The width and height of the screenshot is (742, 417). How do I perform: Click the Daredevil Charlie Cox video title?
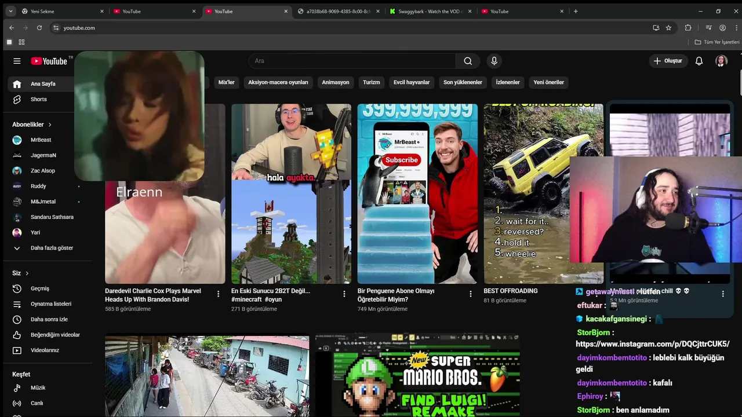pos(153,295)
